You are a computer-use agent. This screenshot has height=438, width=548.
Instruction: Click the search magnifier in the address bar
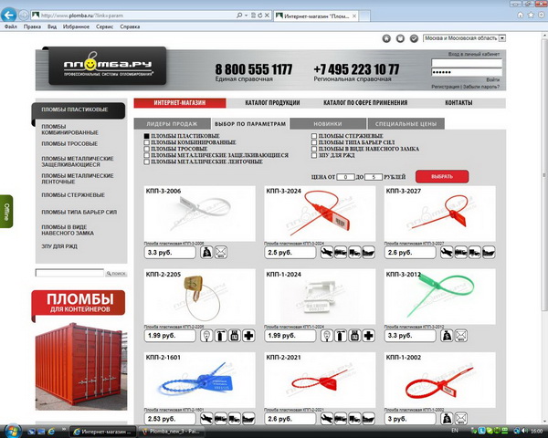239,16
